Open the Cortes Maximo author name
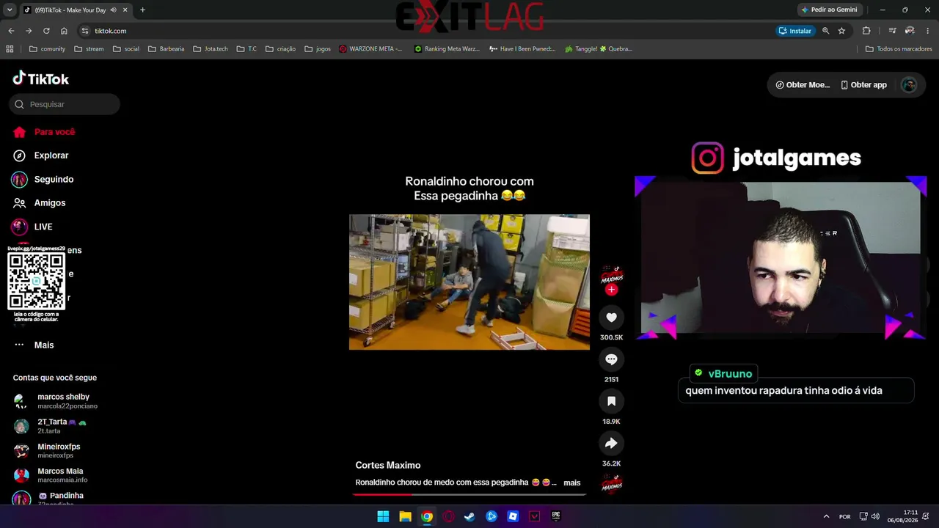The height and width of the screenshot is (528, 939). (388, 466)
